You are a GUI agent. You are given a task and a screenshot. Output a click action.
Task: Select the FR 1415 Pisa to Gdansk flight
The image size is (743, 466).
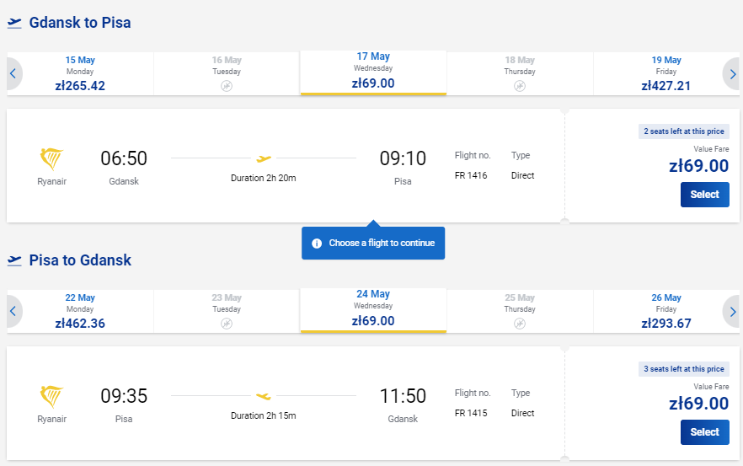pos(704,431)
